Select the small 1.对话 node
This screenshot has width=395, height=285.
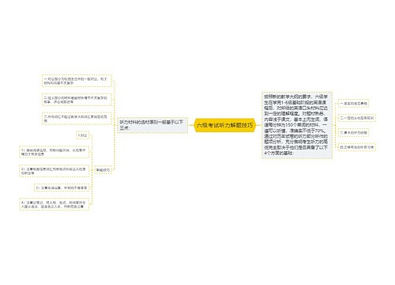pos(83,135)
